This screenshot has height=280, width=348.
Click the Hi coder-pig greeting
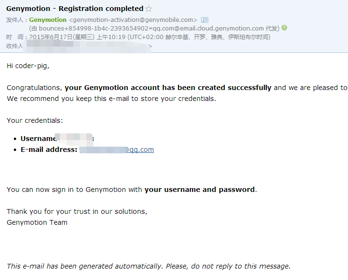pos(28,66)
